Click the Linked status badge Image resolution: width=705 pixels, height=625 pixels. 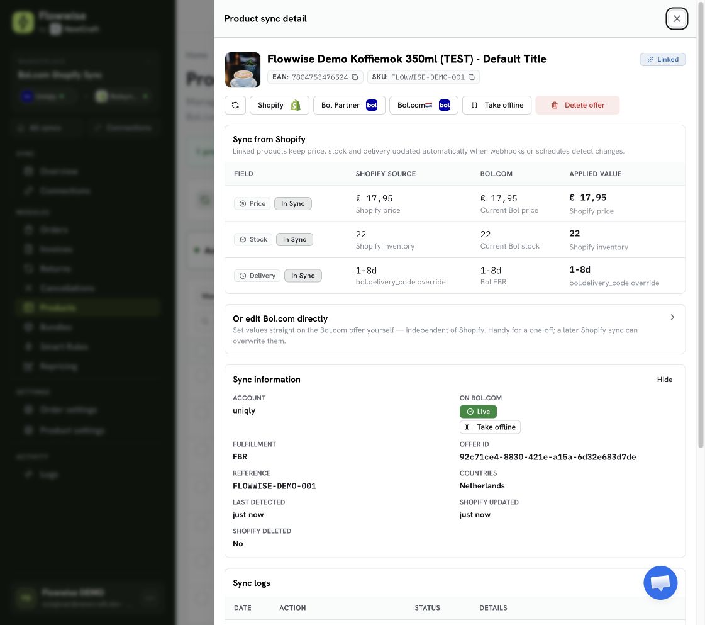pos(663,59)
